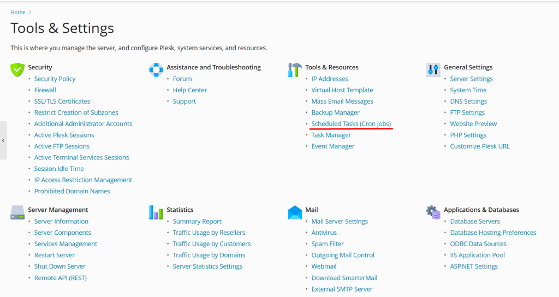559x297 pixels.
Task: Click the Tools & Resources hammer icon
Action: point(294,69)
